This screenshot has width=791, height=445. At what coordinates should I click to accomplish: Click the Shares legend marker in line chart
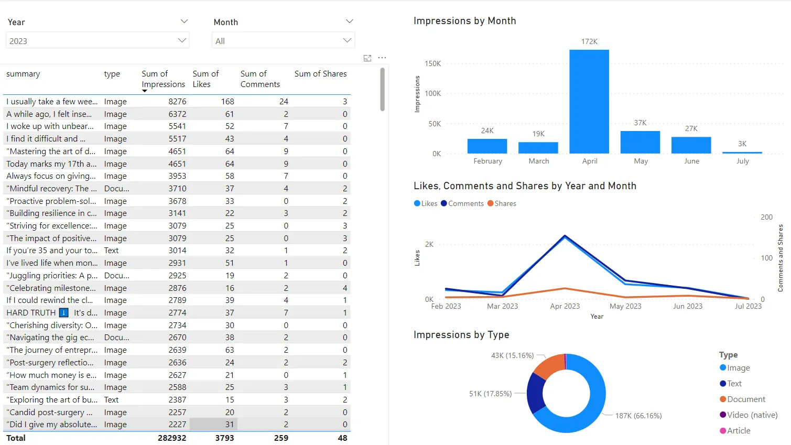click(490, 203)
